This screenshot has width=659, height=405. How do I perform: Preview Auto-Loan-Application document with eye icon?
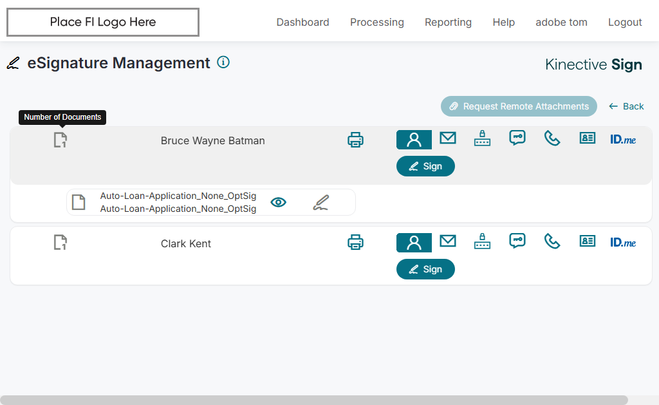(x=278, y=202)
